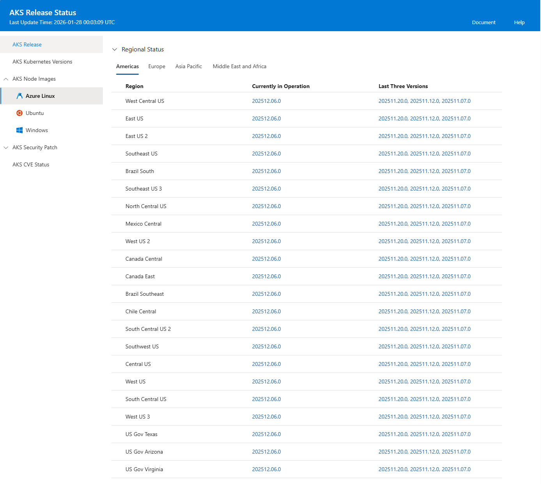Select the Azure Linux node image icon
Image resolution: width=541 pixels, height=484 pixels.
(19, 96)
